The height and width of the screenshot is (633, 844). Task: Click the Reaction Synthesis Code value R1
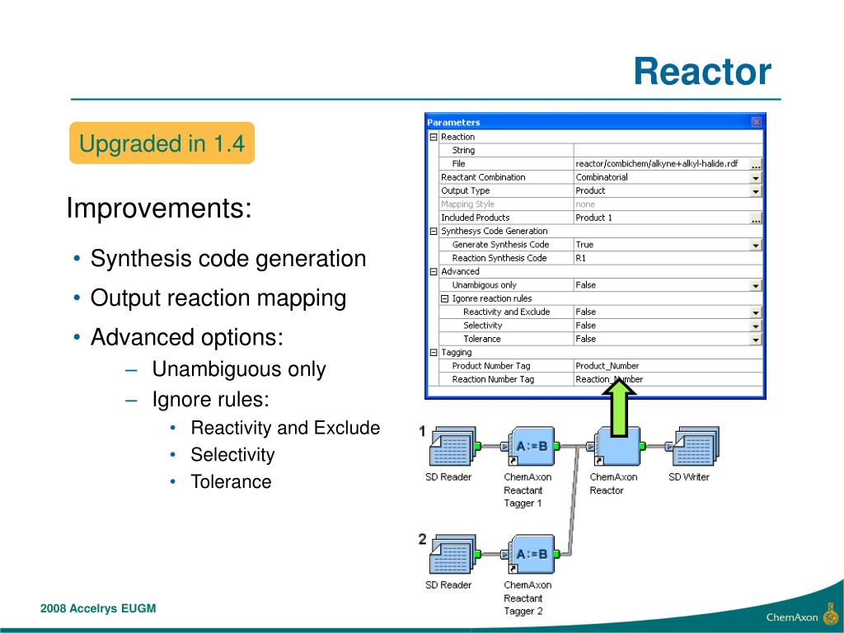(x=668, y=258)
